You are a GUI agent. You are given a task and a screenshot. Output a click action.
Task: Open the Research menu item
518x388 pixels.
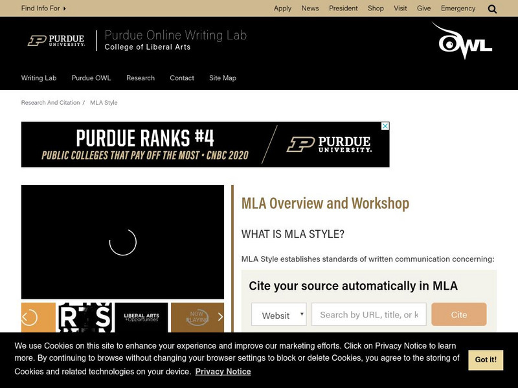pyautogui.click(x=141, y=78)
